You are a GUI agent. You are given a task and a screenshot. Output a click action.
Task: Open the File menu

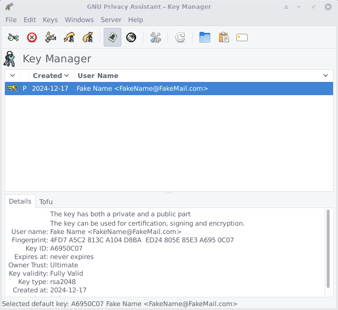click(x=11, y=20)
